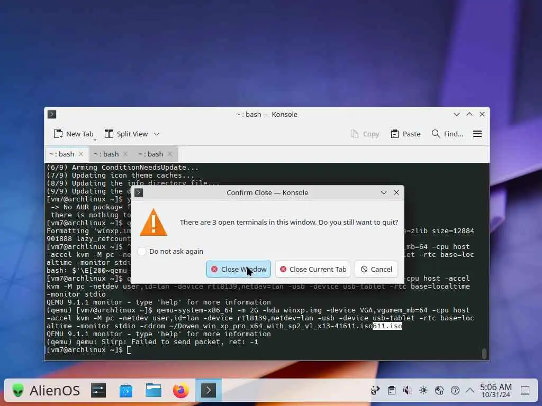Click the muted volume tray icon

pyautogui.click(x=407, y=391)
